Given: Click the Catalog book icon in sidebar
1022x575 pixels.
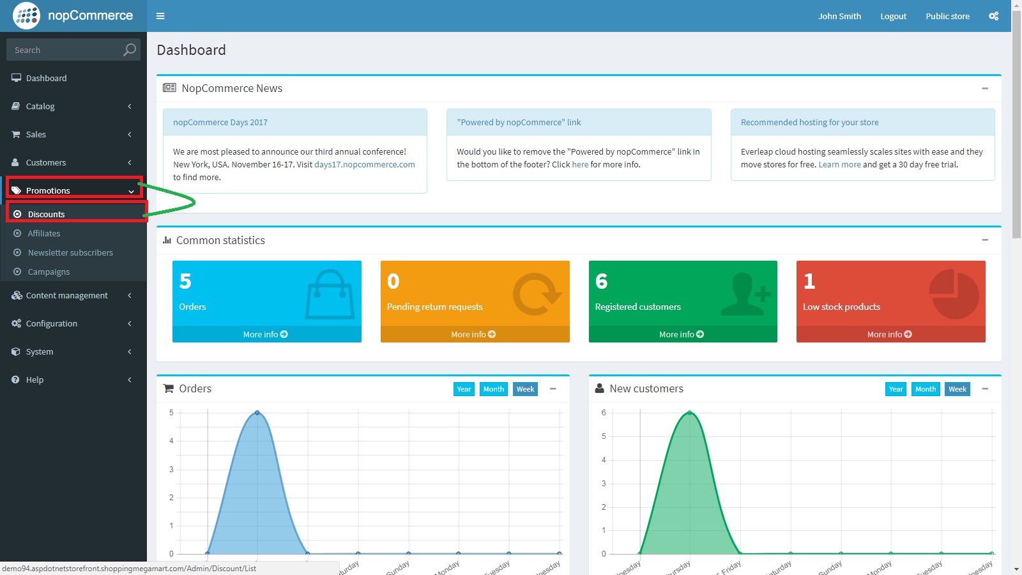Looking at the screenshot, I should coord(16,106).
